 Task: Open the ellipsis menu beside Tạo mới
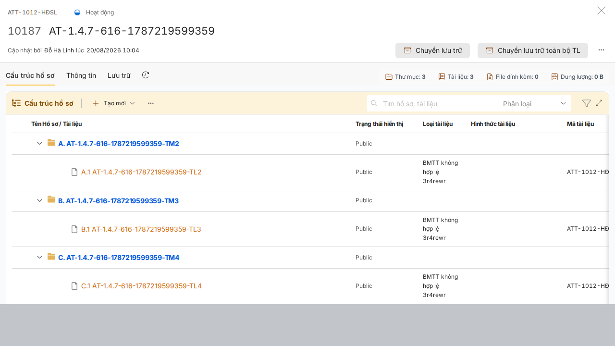(151, 103)
